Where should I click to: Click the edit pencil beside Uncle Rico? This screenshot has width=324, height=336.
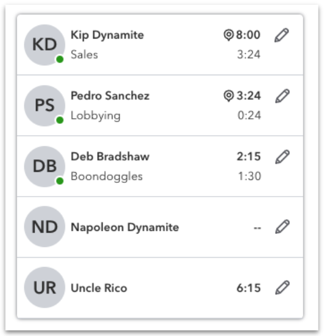click(282, 287)
